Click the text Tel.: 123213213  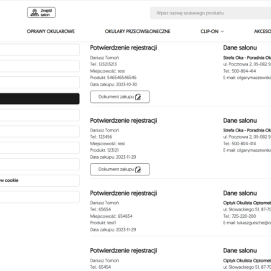point(104,64)
